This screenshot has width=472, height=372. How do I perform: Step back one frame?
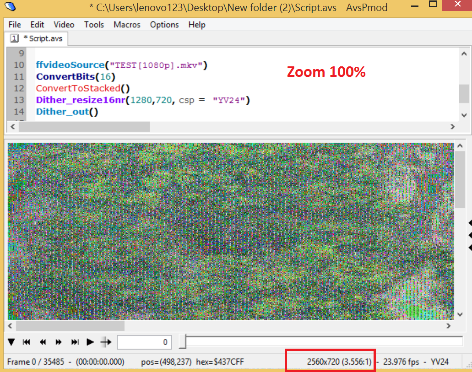tap(43, 342)
